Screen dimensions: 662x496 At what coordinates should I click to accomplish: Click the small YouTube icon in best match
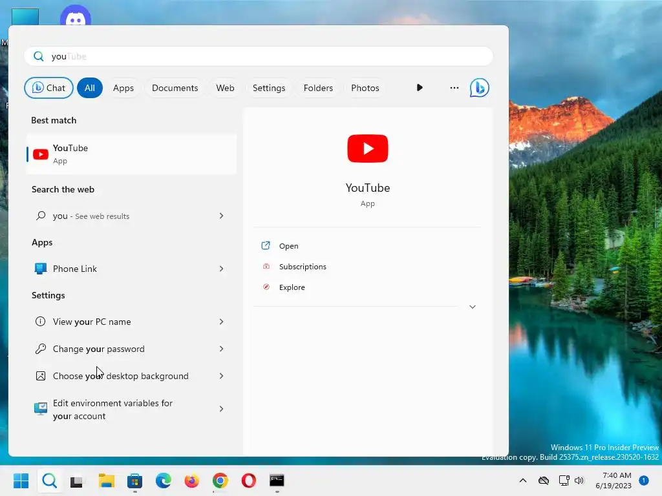click(41, 154)
